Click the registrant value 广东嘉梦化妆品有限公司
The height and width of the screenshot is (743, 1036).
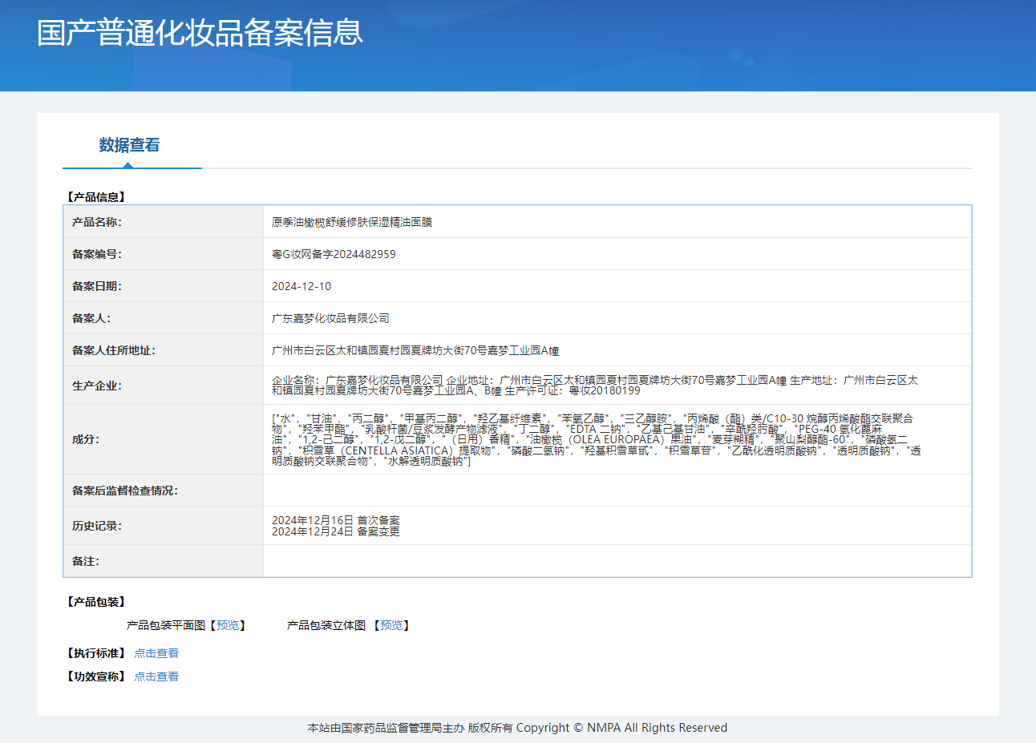[330, 318]
